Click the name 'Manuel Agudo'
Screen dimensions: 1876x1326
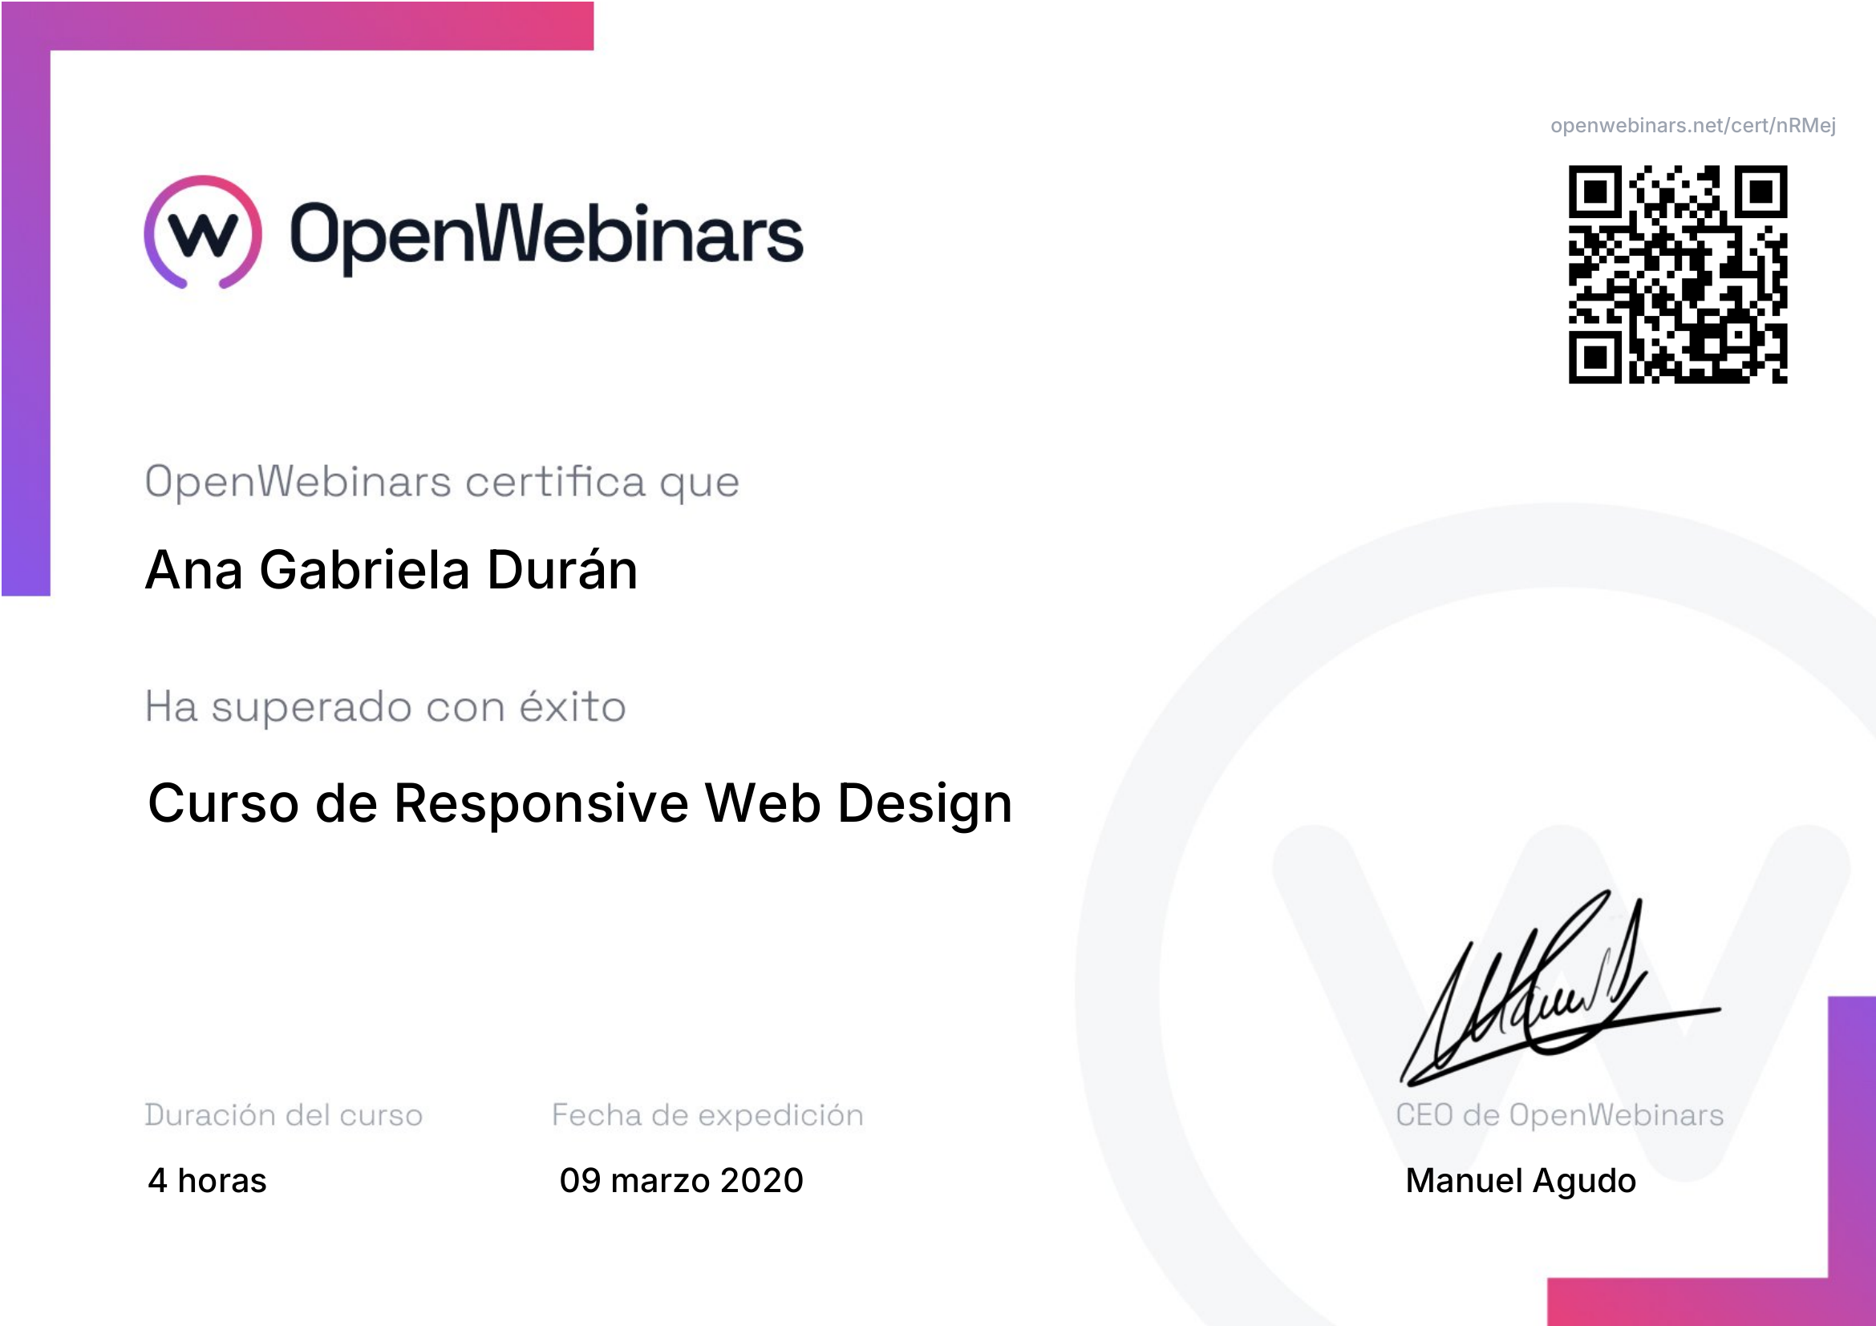pos(1521,1182)
